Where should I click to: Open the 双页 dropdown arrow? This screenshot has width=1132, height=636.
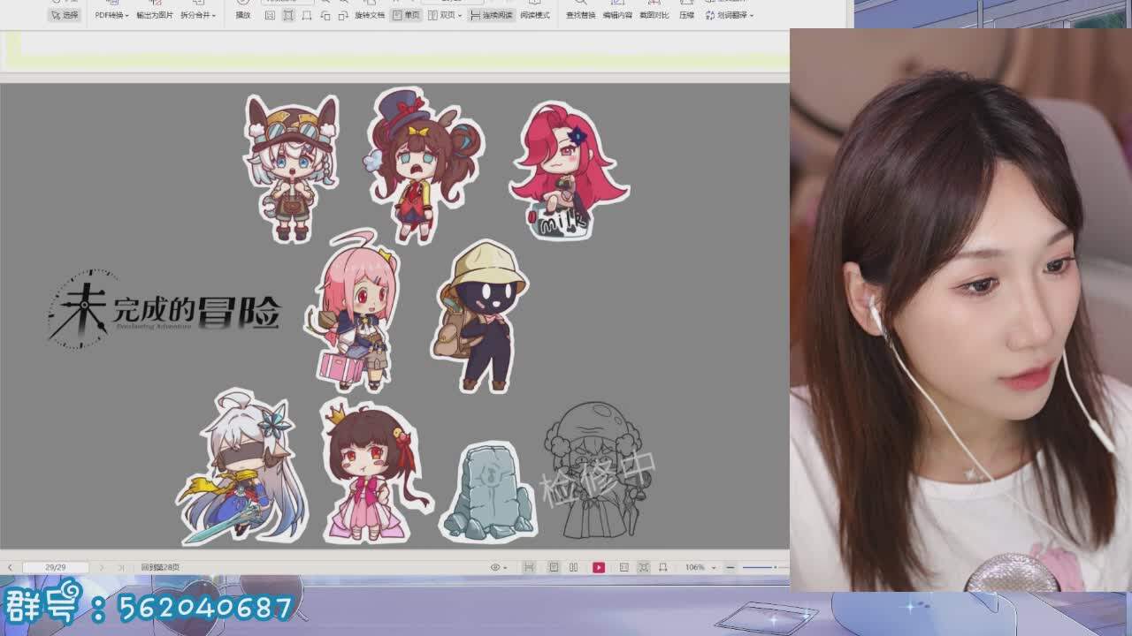pos(460,15)
